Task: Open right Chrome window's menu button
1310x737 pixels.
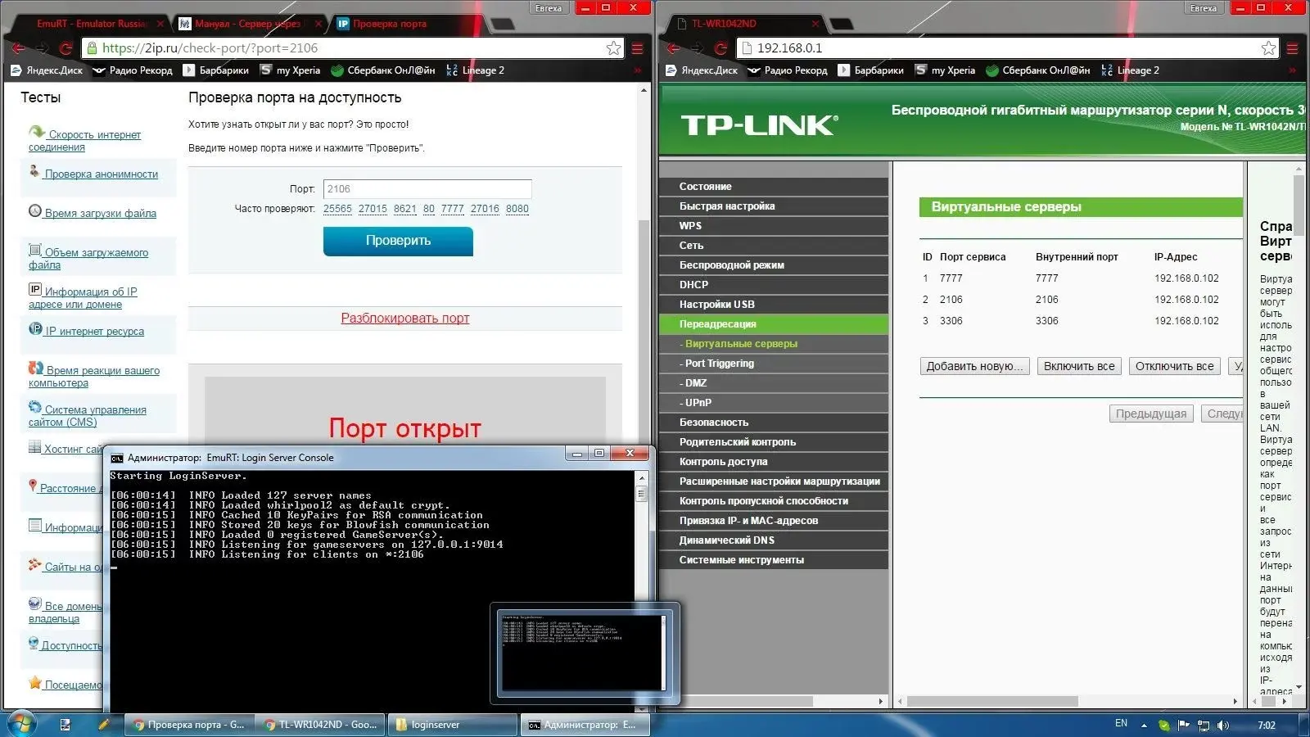Action: click(x=1293, y=48)
